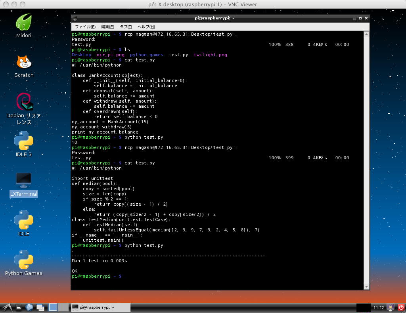Viewport: 406px width, 313px height.
Task: Switch to the second virtual desktop in pager
Action: point(63,307)
